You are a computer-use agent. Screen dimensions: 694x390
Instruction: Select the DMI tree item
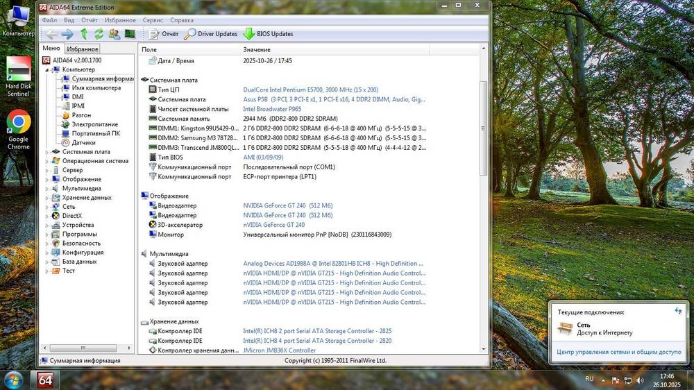tap(78, 97)
